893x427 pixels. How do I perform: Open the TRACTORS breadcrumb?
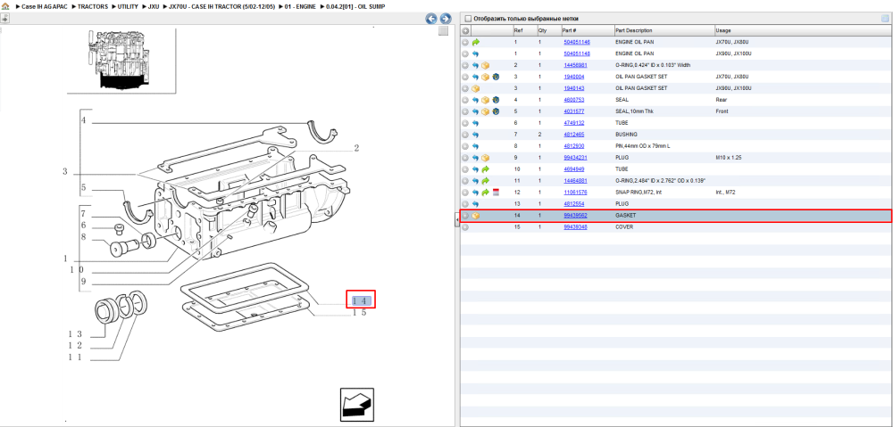point(91,6)
